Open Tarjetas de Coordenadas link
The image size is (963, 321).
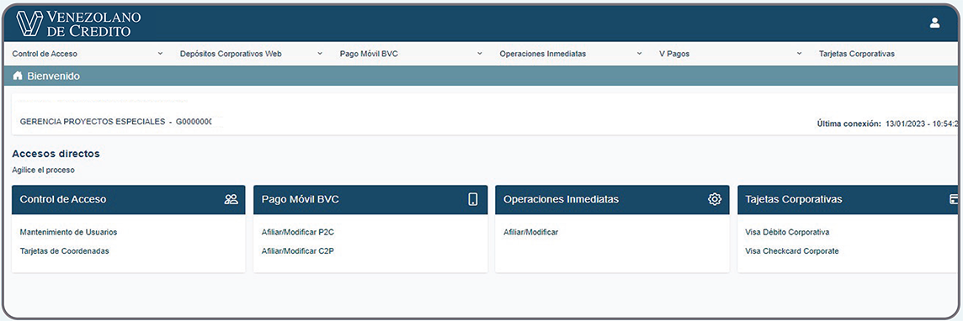65,250
